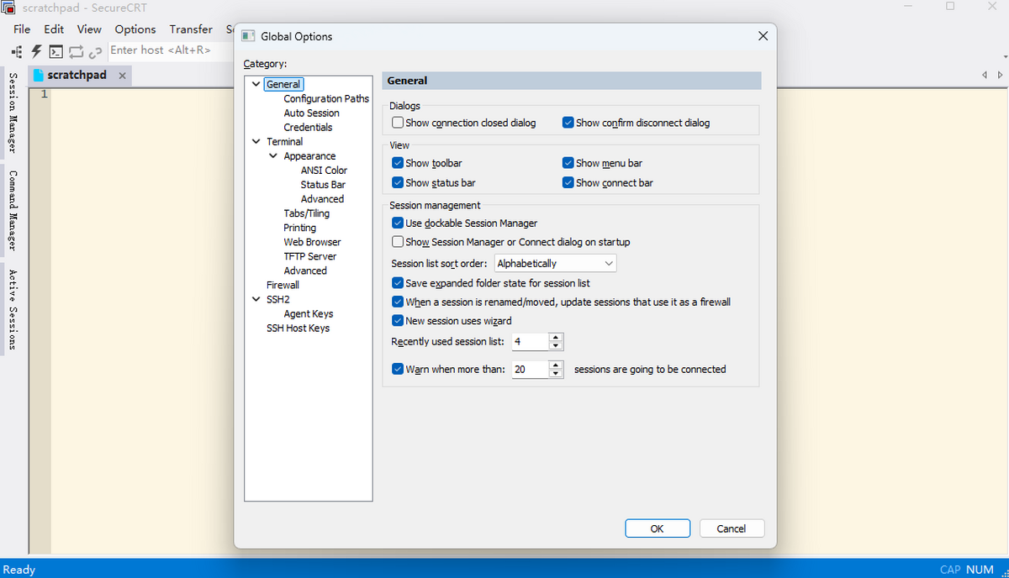Image resolution: width=1009 pixels, height=578 pixels.
Task: Click the Disconnect chain-link toolbar icon
Action: pyautogui.click(x=95, y=52)
